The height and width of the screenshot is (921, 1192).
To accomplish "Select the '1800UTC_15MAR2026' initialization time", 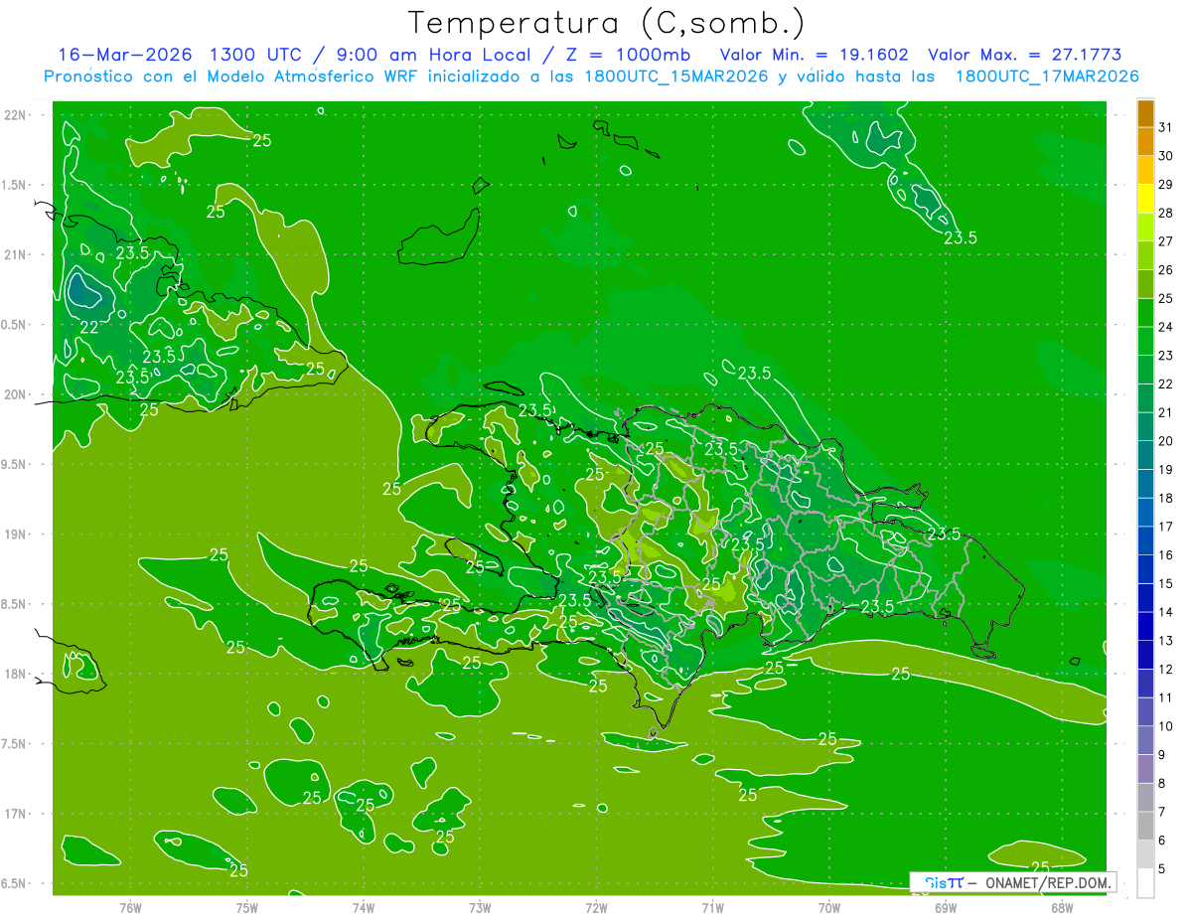I will (x=674, y=77).
